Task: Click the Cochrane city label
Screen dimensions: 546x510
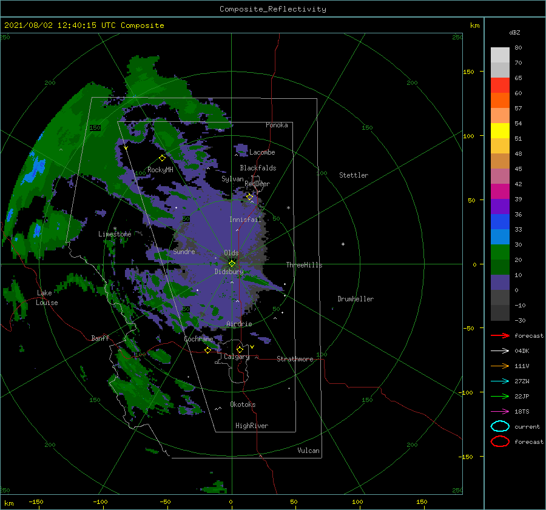Action: tap(198, 339)
